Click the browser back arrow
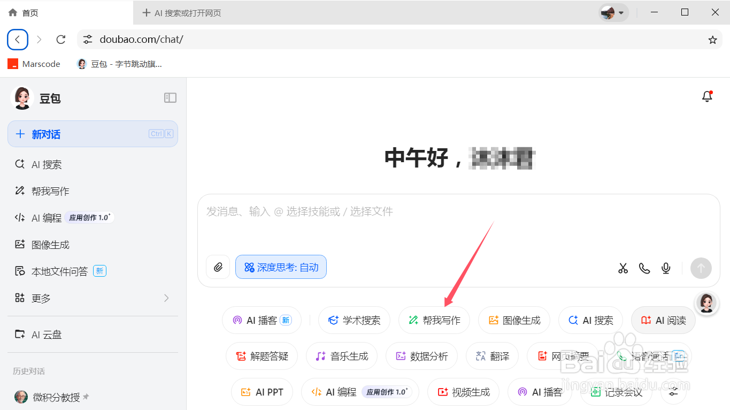Viewport: 730px width, 410px height. coord(18,40)
